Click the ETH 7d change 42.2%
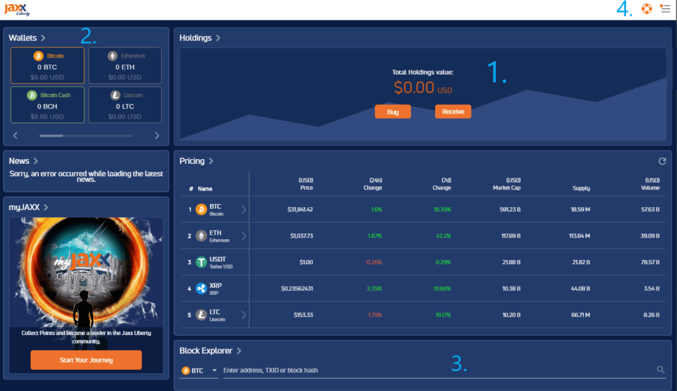The height and width of the screenshot is (391, 677). [444, 236]
